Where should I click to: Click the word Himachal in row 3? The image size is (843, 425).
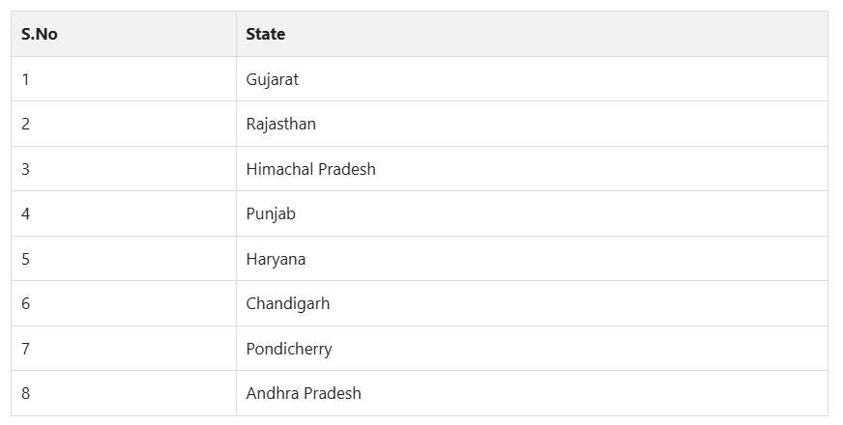(278, 170)
